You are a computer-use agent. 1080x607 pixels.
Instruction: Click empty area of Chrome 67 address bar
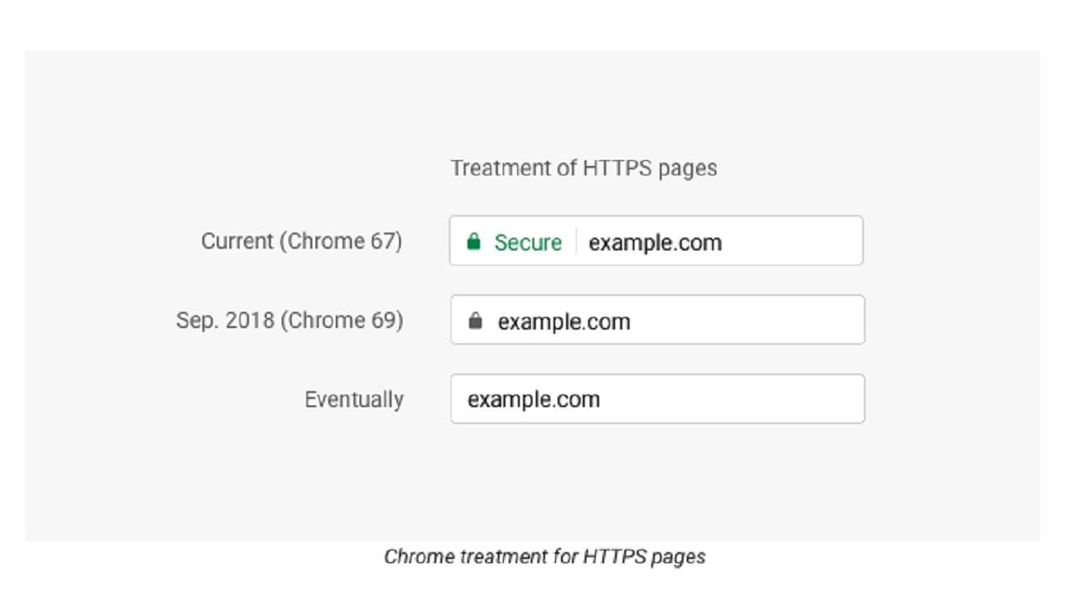pyautogui.click(x=791, y=241)
